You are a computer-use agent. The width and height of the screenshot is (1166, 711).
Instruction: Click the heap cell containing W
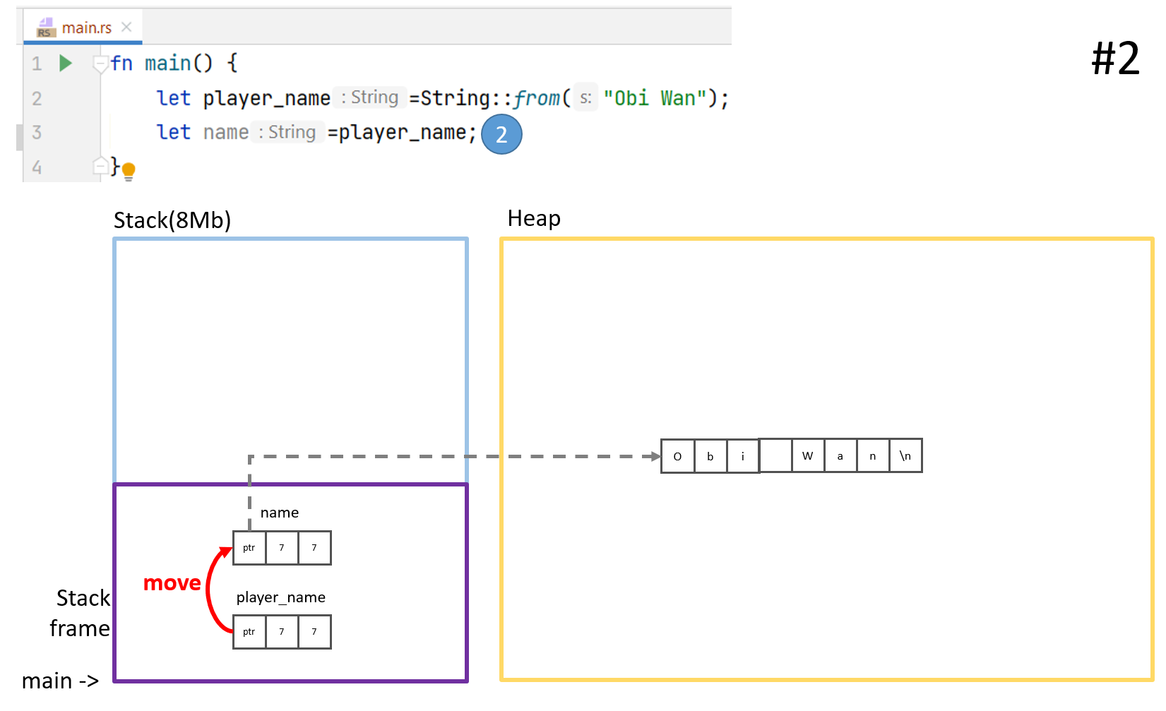807,456
